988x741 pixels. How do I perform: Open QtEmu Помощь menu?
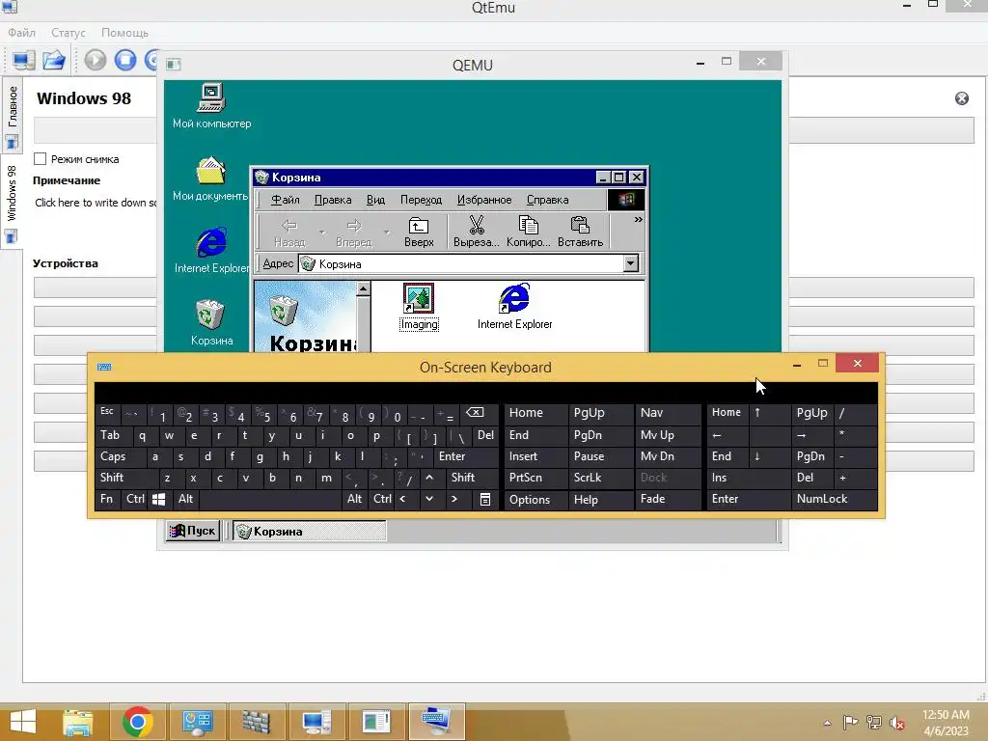tap(124, 33)
